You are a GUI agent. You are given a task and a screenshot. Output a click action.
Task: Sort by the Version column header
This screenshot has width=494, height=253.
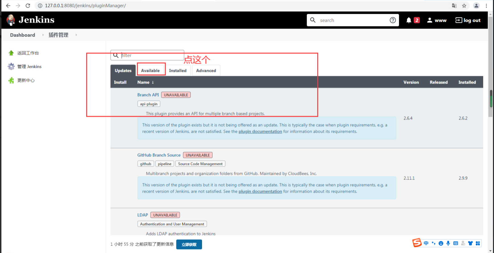point(411,82)
